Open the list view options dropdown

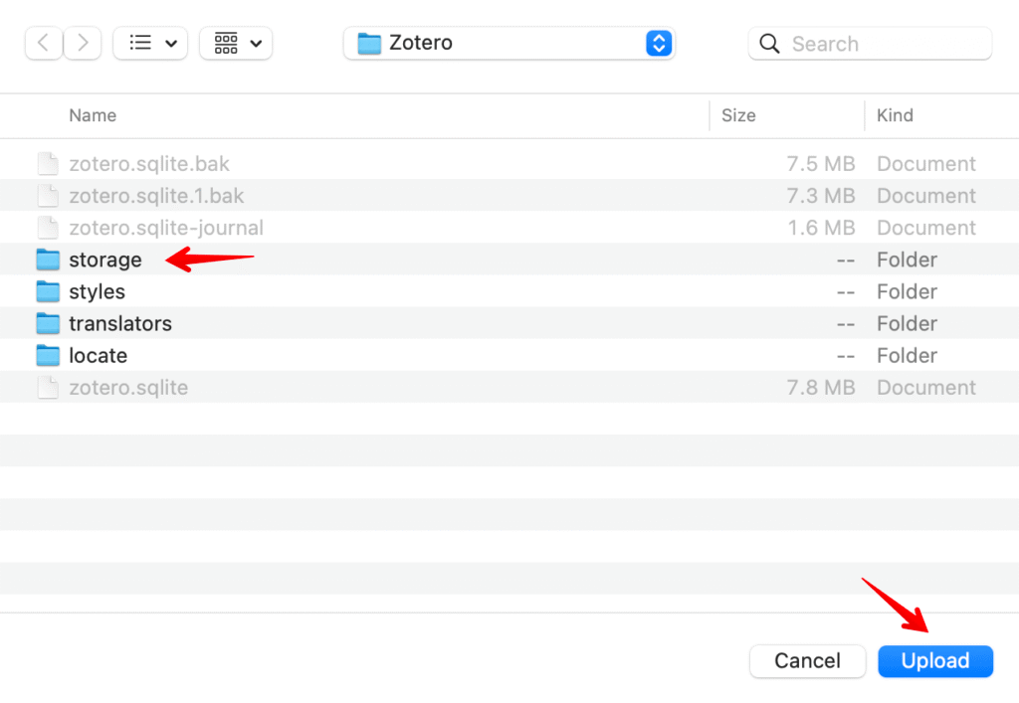[150, 43]
